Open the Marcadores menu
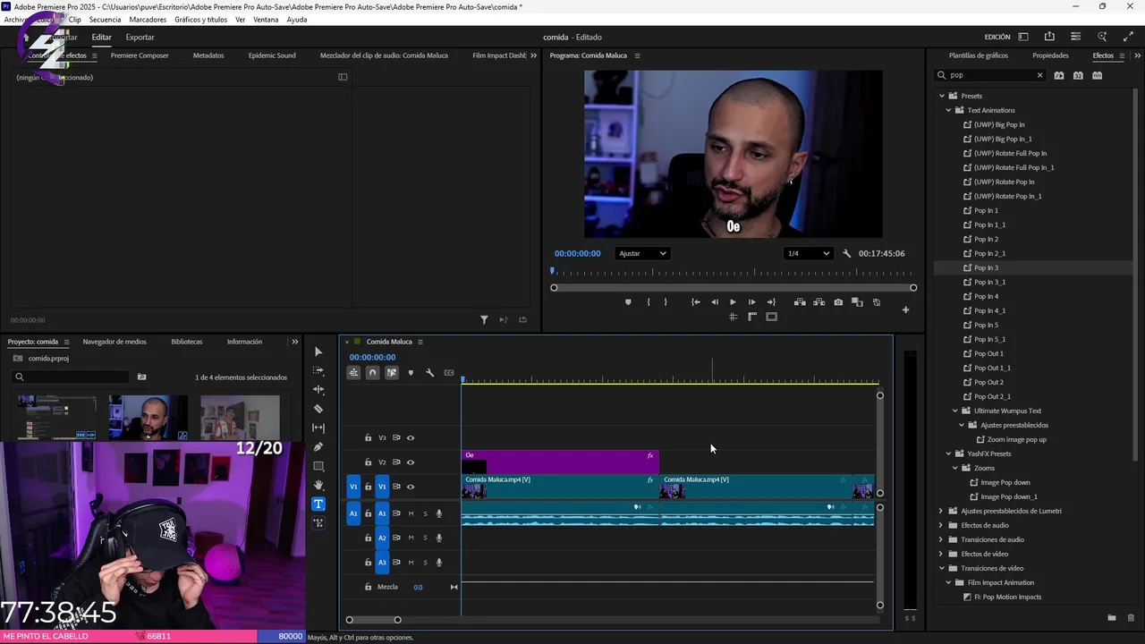The image size is (1145, 644). point(147,20)
